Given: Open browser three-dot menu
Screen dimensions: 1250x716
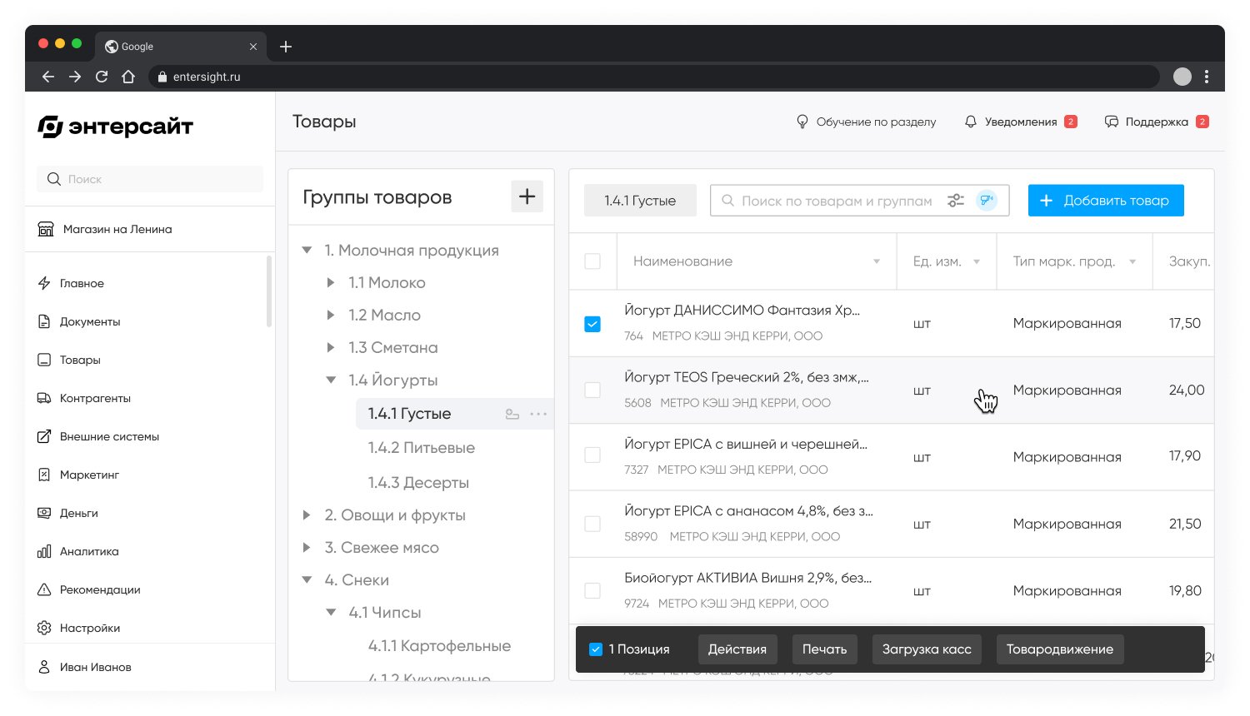Looking at the screenshot, I should [1207, 77].
